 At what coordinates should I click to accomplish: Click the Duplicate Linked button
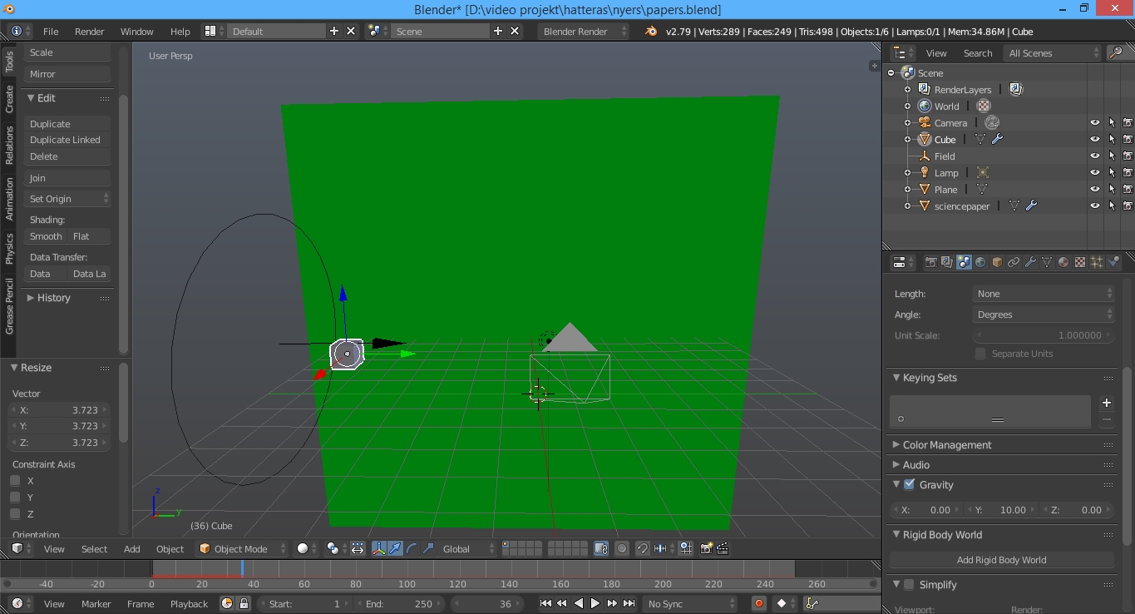tap(68, 140)
